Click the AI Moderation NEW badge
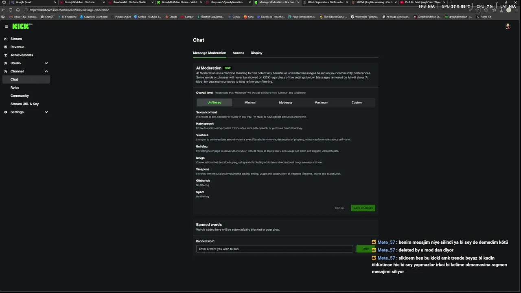The image size is (521, 293). (x=228, y=68)
